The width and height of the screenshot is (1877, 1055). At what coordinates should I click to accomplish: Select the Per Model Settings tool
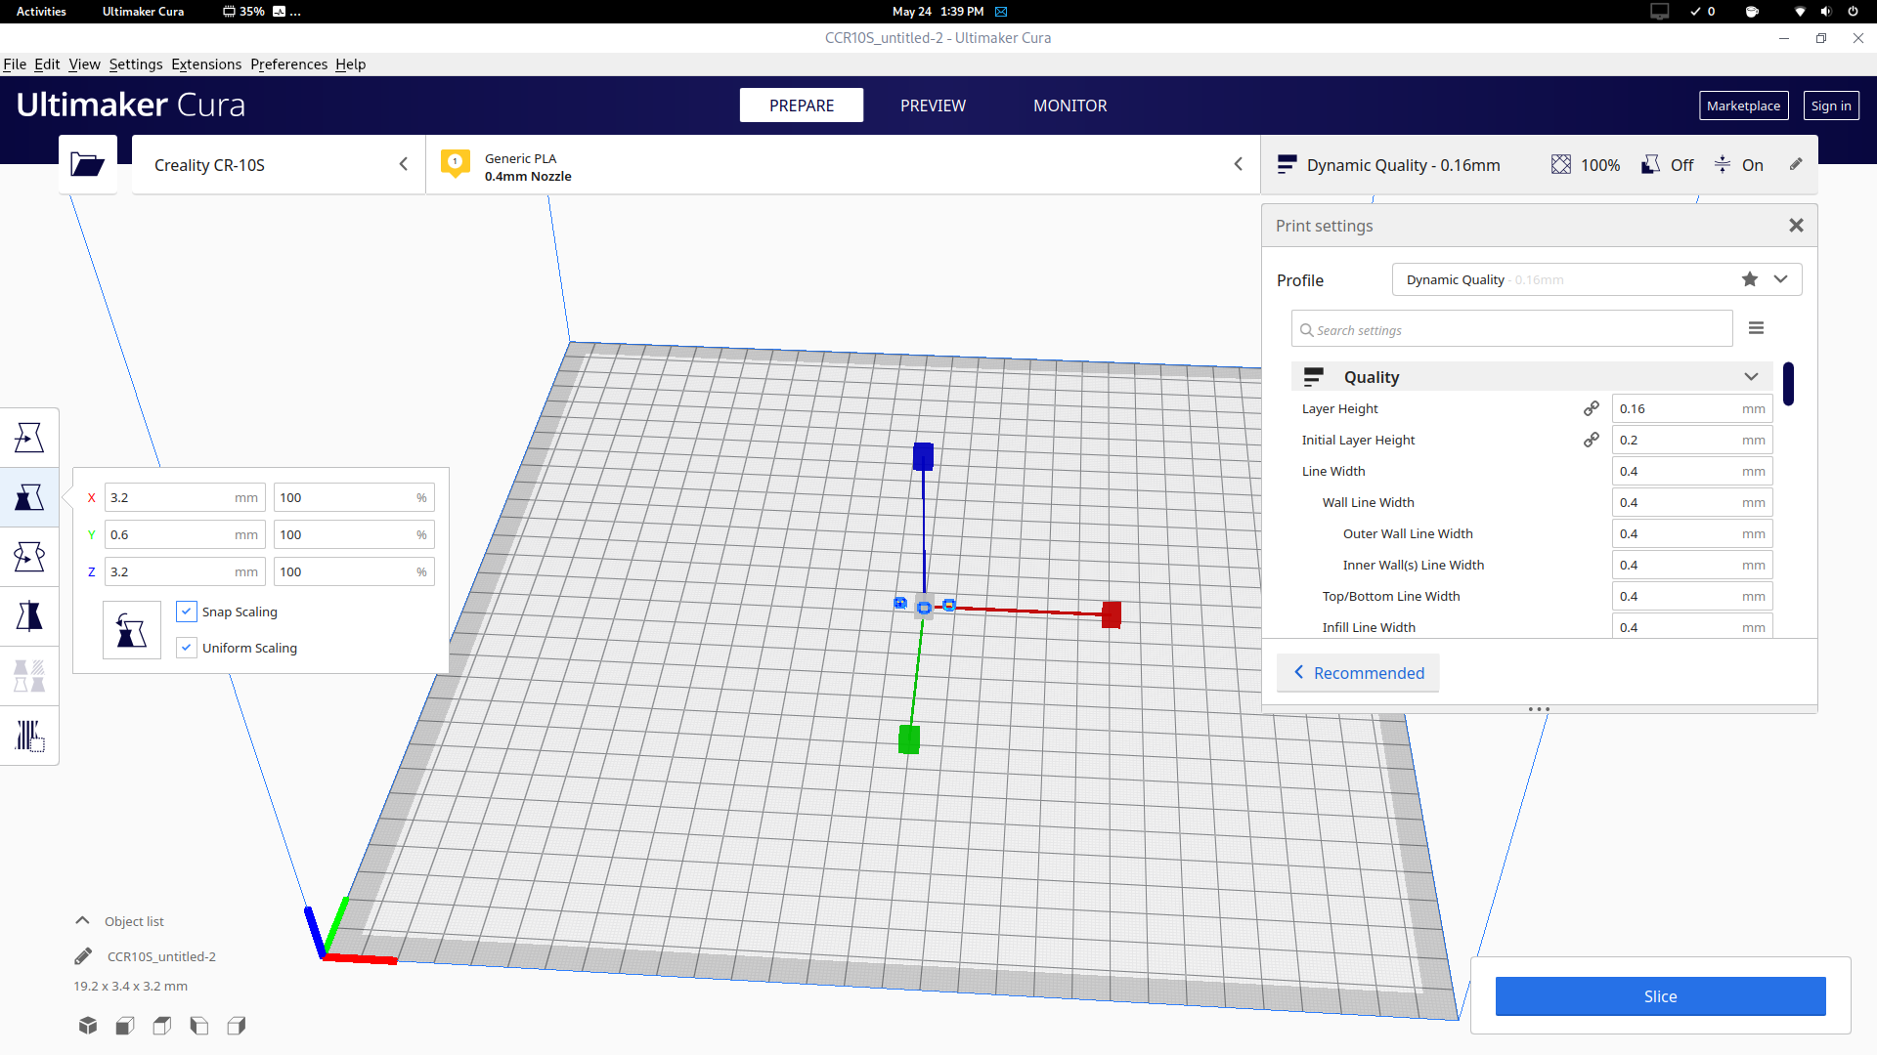(29, 676)
